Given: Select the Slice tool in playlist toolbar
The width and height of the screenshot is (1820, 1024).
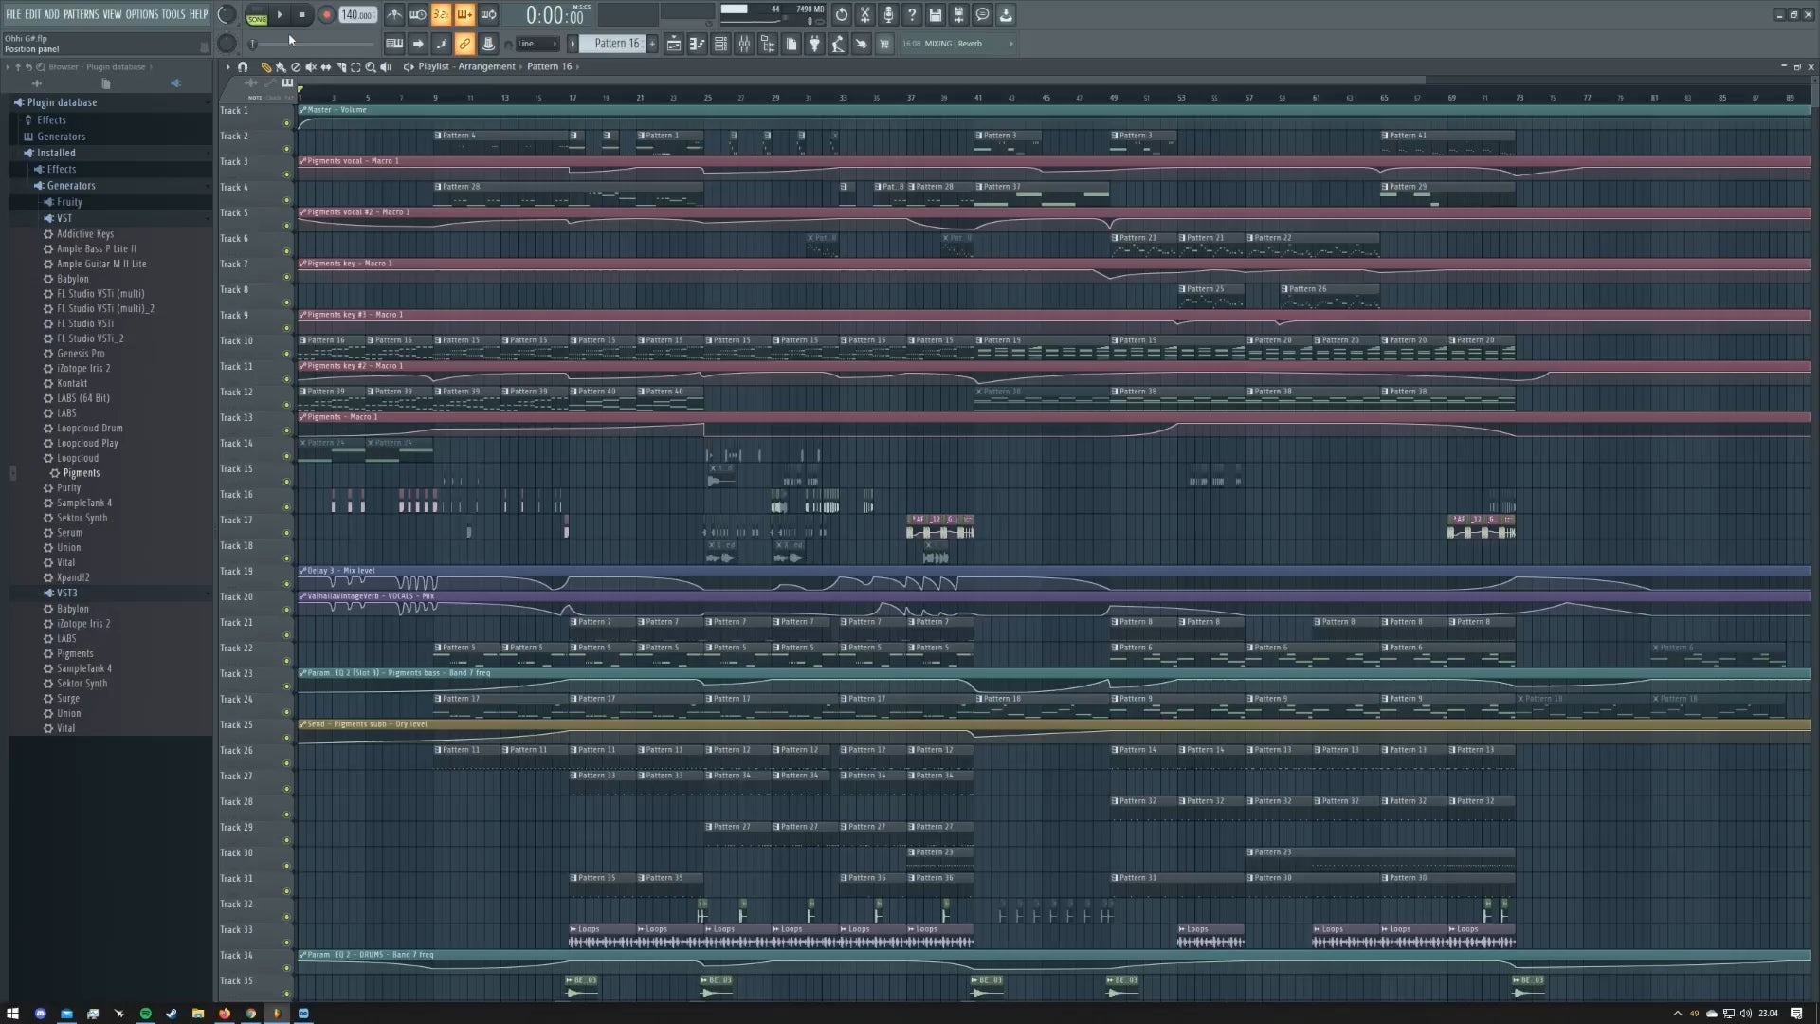Looking at the screenshot, I should pyautogui.click(x=341, y=67).
